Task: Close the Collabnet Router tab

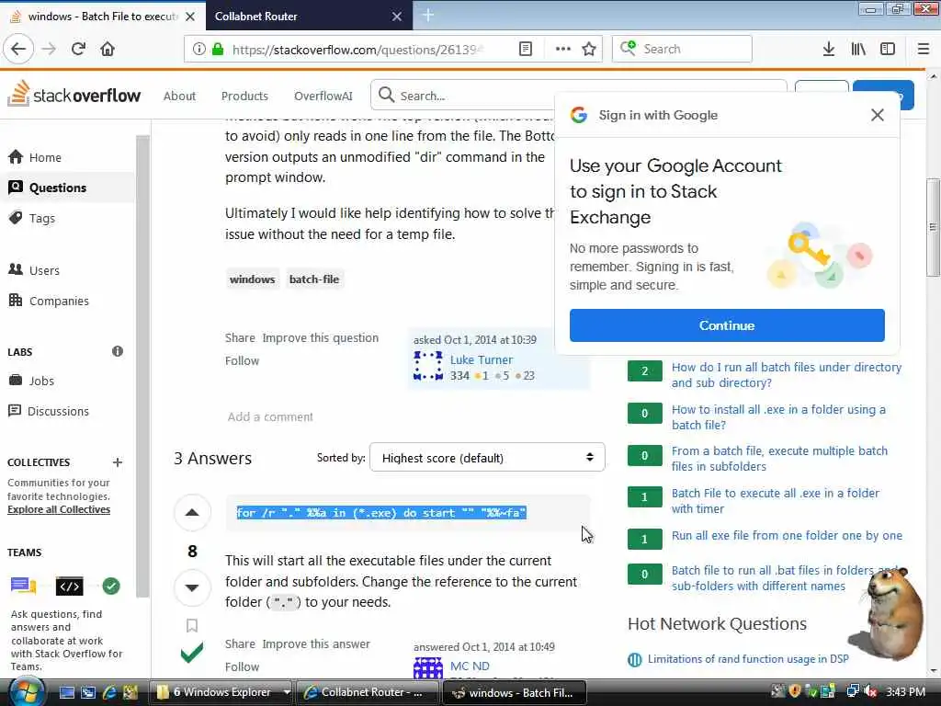Action: point(397,17)
